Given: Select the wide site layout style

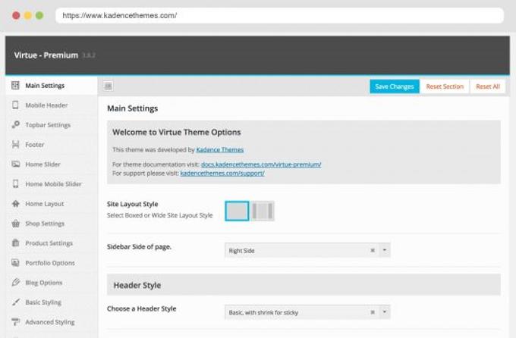Looking at the screenshot, I should click(263, 211).
